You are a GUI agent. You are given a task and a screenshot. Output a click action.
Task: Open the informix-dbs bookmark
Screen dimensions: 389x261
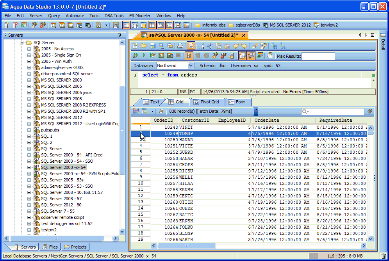click(211, 25)
